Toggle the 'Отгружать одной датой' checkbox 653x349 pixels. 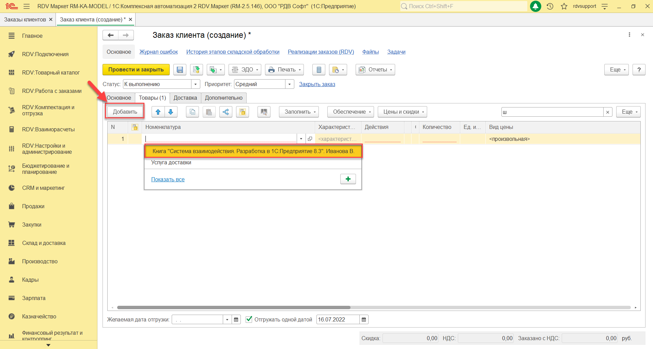pyautogui.click(x=249, y=319)
